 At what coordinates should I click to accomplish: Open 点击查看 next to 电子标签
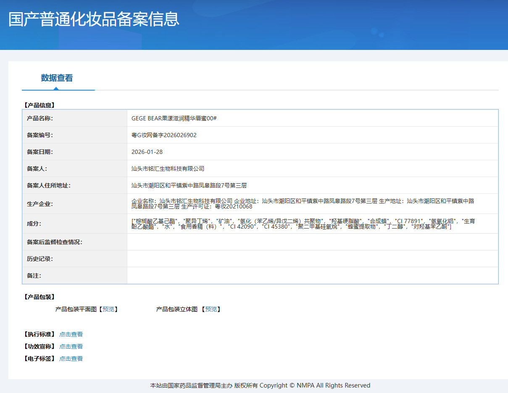click(71, 359)
